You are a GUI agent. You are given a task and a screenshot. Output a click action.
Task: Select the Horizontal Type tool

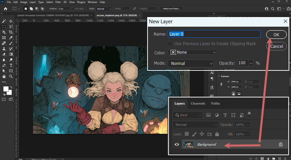[11, 65]
